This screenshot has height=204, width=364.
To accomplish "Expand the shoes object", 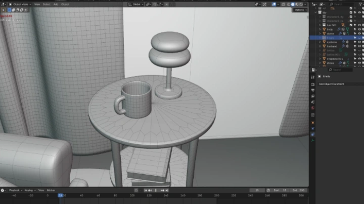I will point(320,63).
